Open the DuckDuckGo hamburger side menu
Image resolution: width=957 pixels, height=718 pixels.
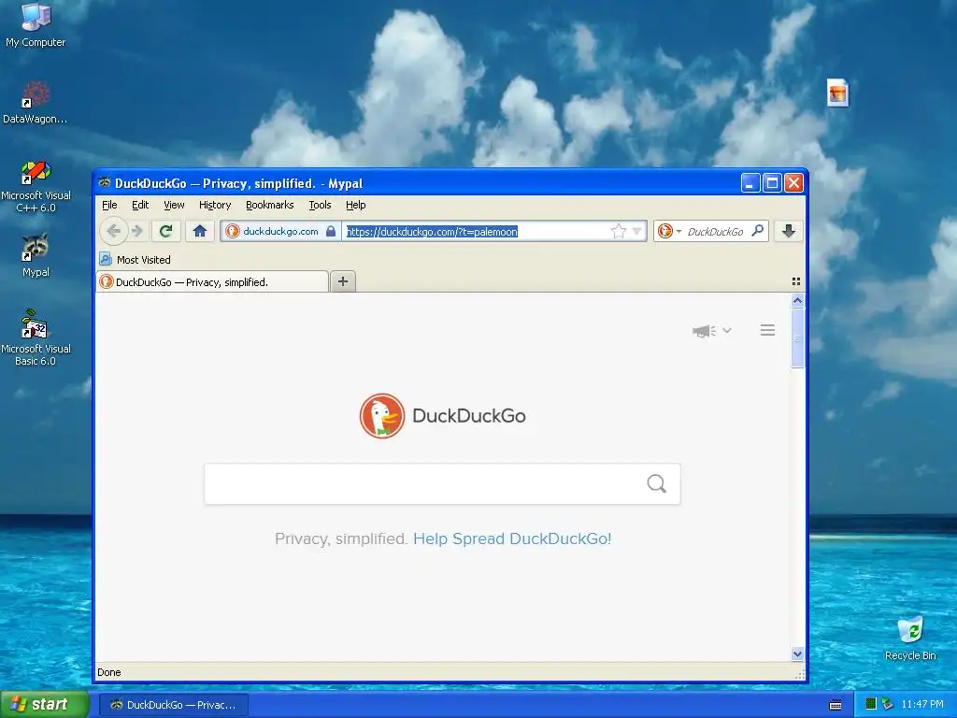point(768,330)
